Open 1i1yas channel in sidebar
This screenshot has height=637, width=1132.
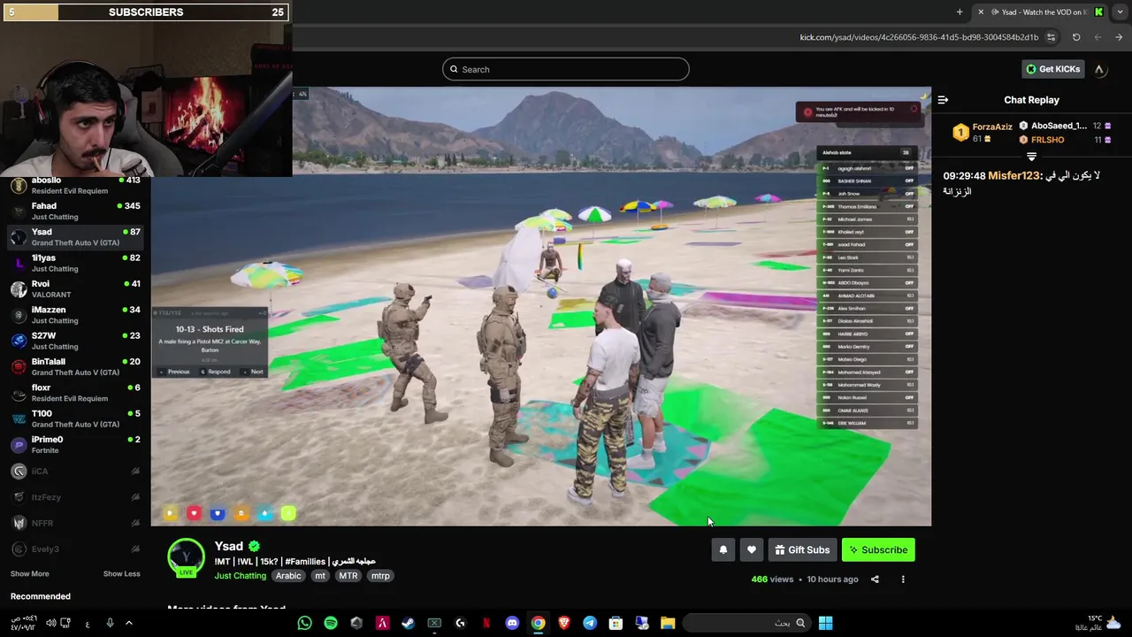pos(75,263)
